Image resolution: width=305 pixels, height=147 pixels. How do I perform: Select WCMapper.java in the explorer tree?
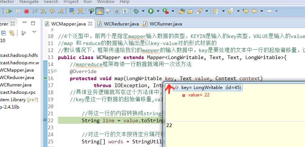pyautogui.click(x=17, y=70)
